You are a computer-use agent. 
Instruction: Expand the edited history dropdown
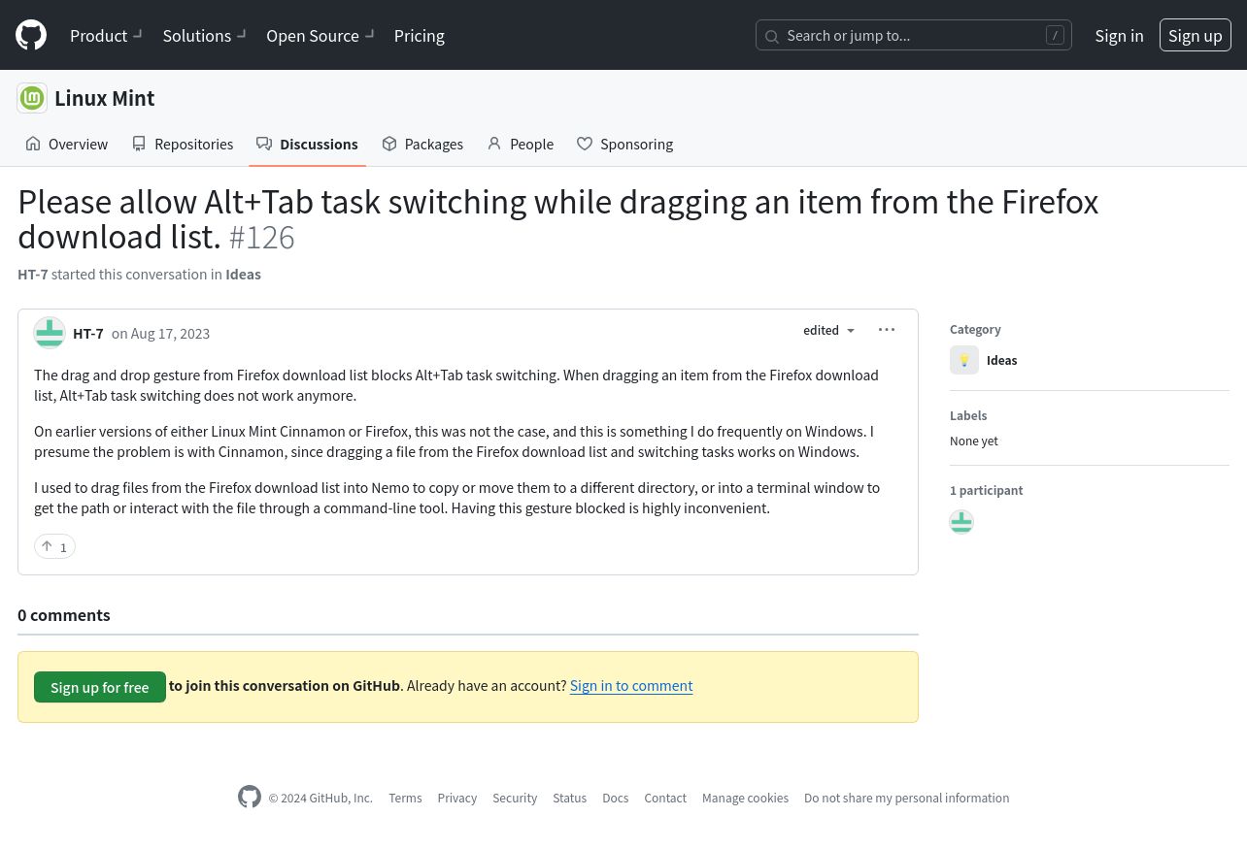pyautogui.click(x=829, y=330)
